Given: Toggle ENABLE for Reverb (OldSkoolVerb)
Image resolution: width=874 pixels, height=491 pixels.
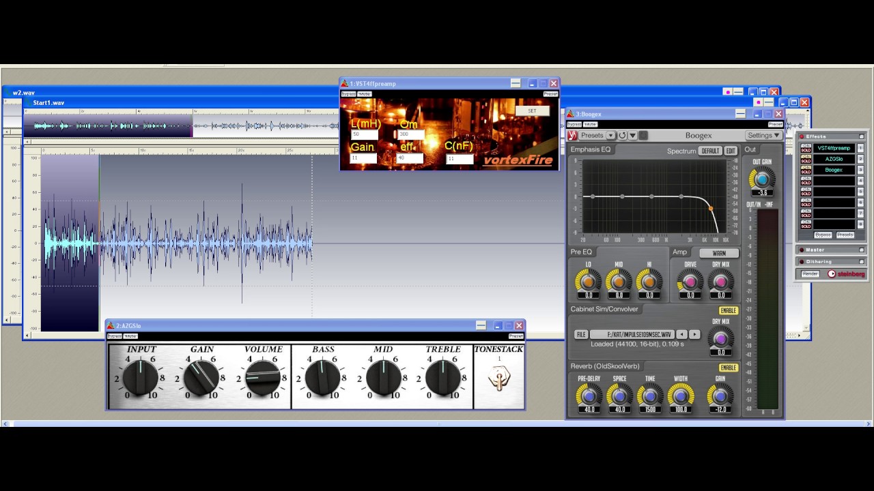Looking at the screenshot, I should point(729,368).
